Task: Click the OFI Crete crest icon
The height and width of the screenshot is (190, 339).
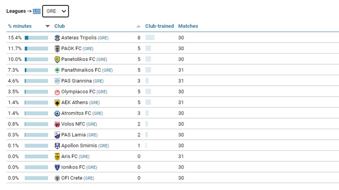Action: [x=57, y=178]
